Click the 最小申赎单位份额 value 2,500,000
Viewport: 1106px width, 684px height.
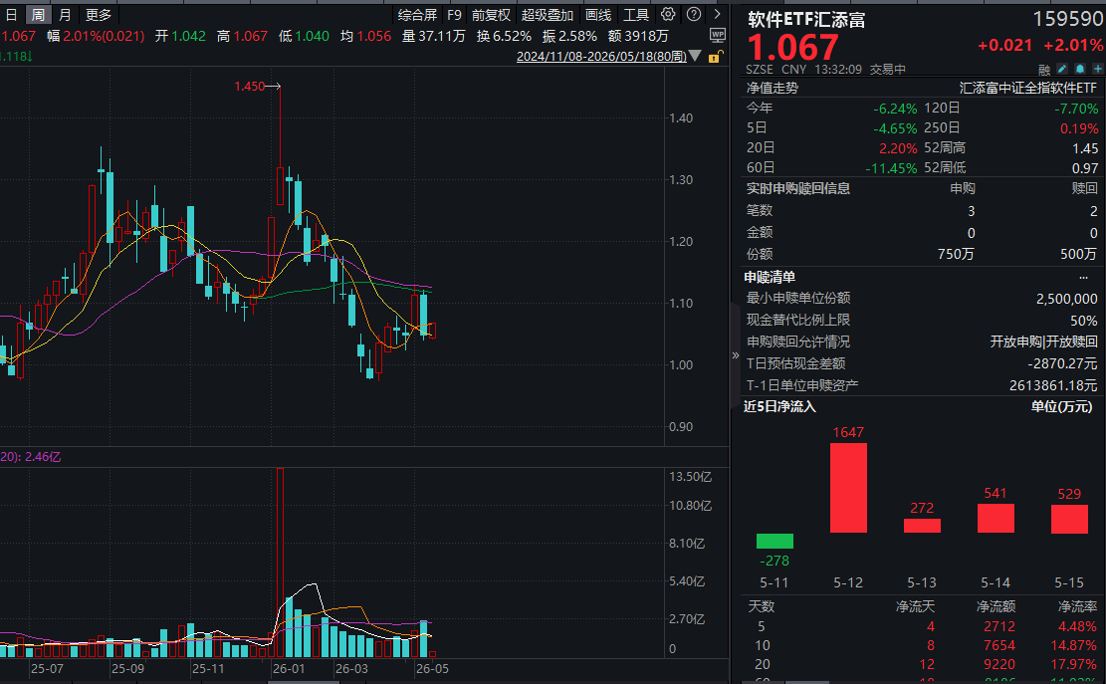click(x=1066, y=299)
